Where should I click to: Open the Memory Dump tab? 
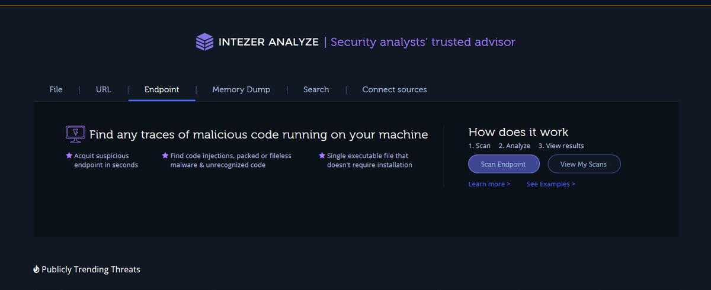click(241, 89)
